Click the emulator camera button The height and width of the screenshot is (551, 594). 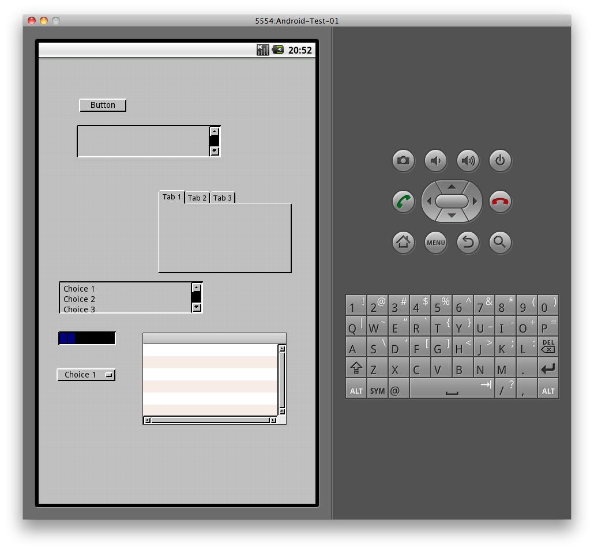403,161
